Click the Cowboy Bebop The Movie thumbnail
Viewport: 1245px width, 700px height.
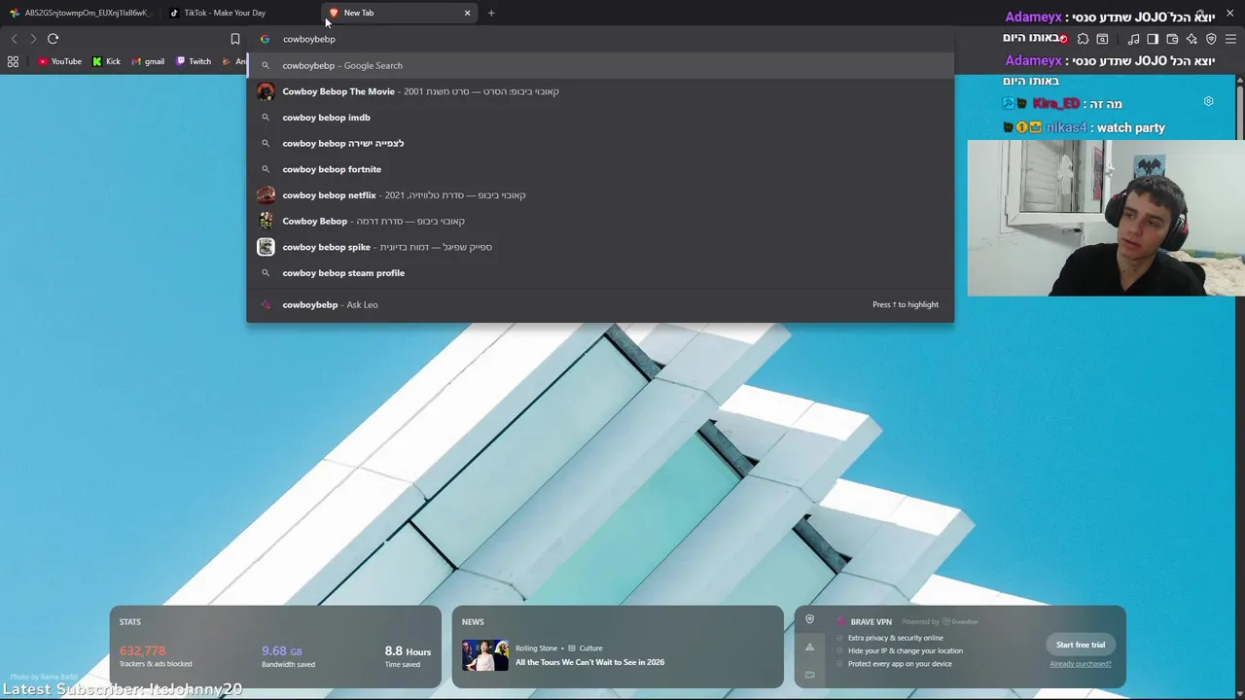pyautogui.click(x=266, y=91)
